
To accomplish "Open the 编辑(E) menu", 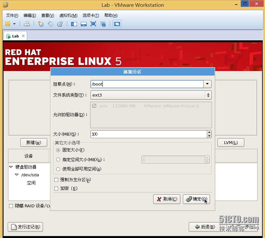I will tap(30, 16).
